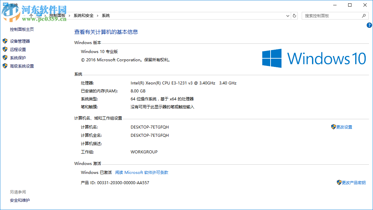
Task: Open 高级系统设置 from the sidebar
Action: point(21,66)
